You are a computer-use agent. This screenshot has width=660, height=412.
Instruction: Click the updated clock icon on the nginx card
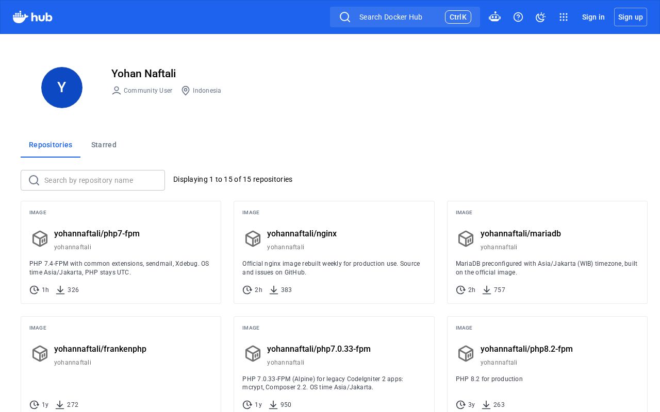(247, 290)
